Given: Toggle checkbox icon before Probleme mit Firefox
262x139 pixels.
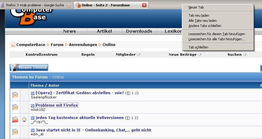Looking at the screenshot, I should pyautogui.click(x=33, y=106).
